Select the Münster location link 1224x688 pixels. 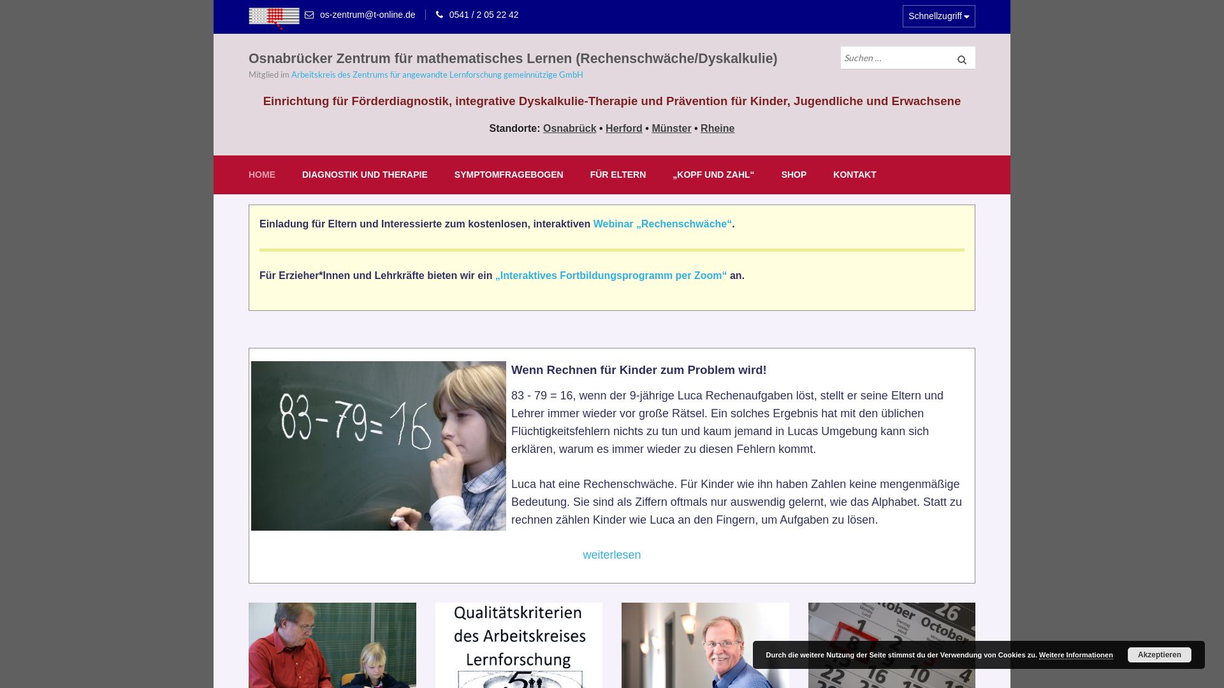point(671,129)
